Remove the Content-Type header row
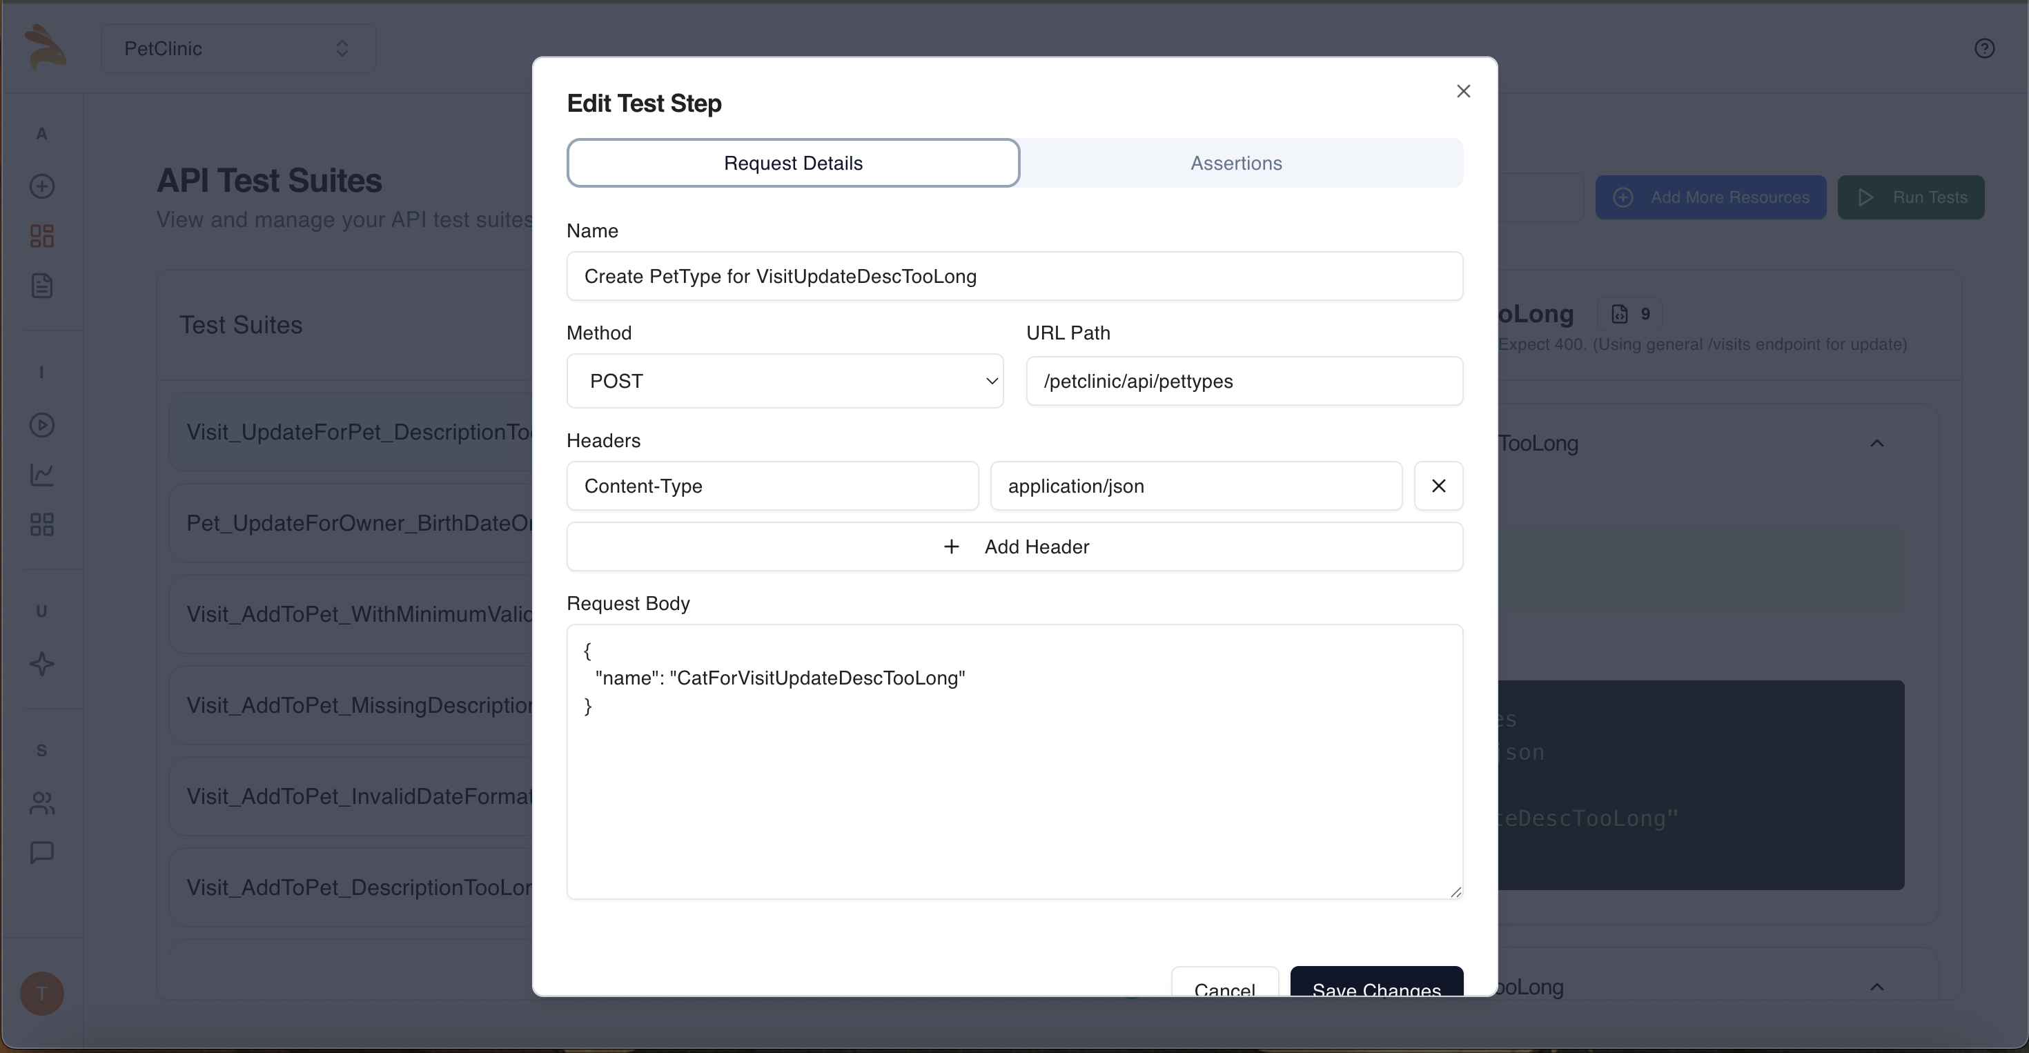The height and width of the screenshot is (1053, 2029). point(1438,486)
